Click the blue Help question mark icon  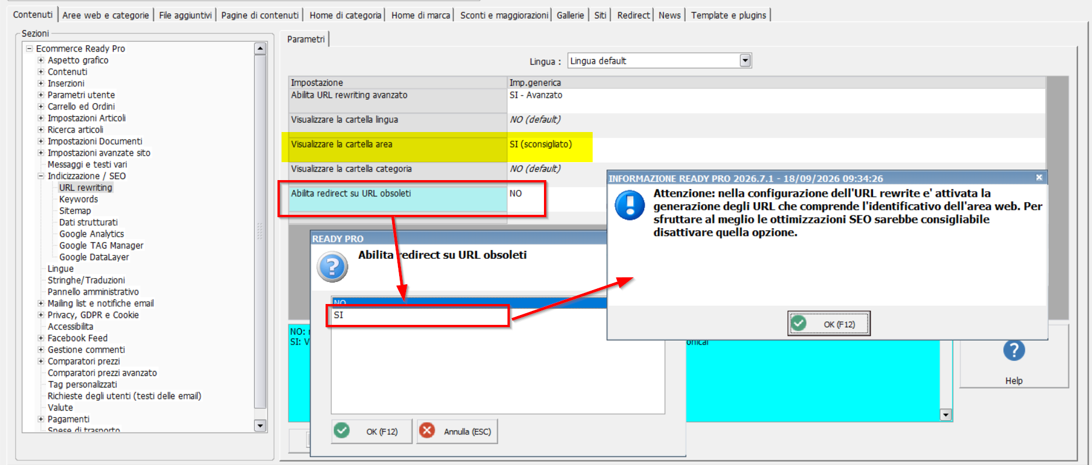click(1014, 350)
